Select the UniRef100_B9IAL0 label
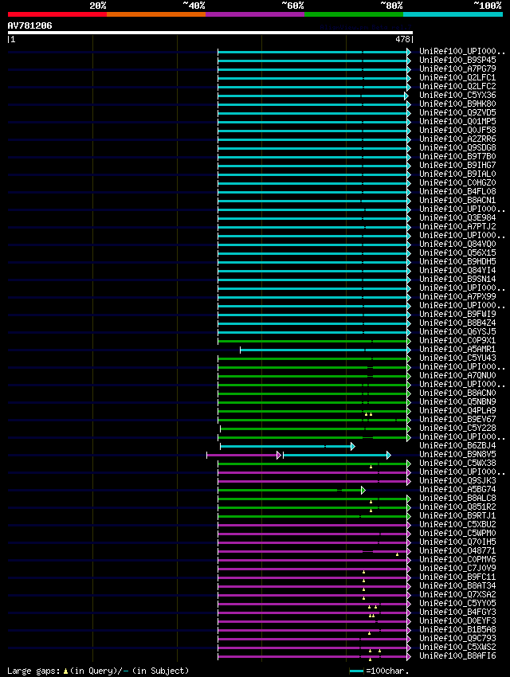510x677 pixels. coord(457,174)
